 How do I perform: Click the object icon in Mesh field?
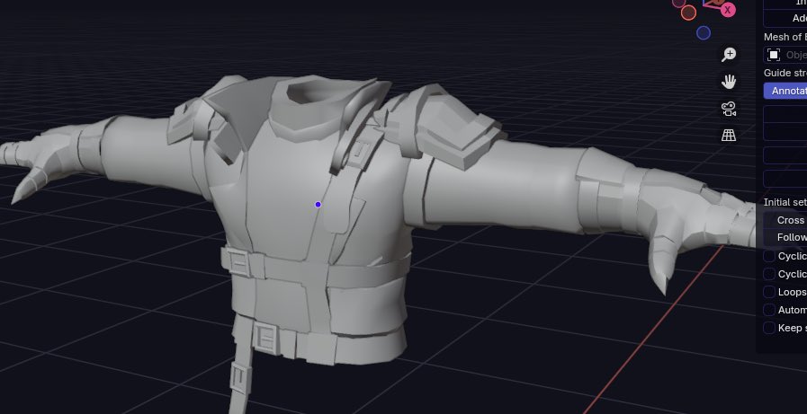tap(774, 55)
